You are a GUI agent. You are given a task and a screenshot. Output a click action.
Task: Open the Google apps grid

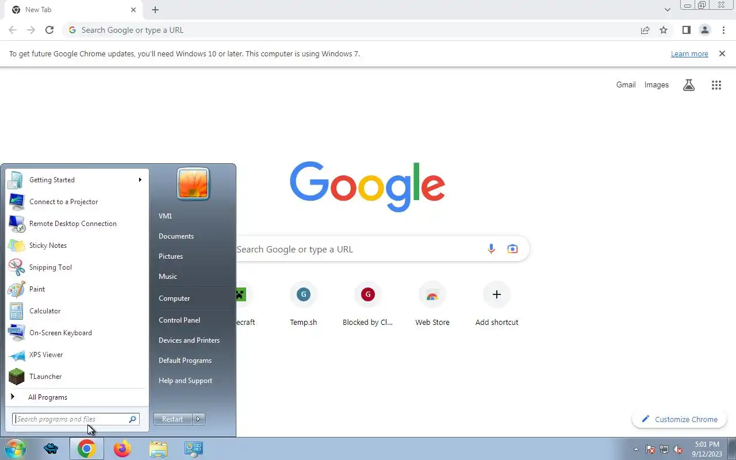(716, 85)
